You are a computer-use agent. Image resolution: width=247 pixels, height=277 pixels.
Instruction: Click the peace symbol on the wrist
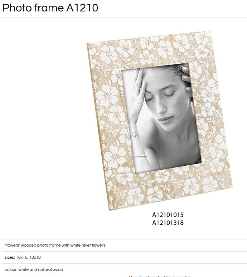(135, 135)
